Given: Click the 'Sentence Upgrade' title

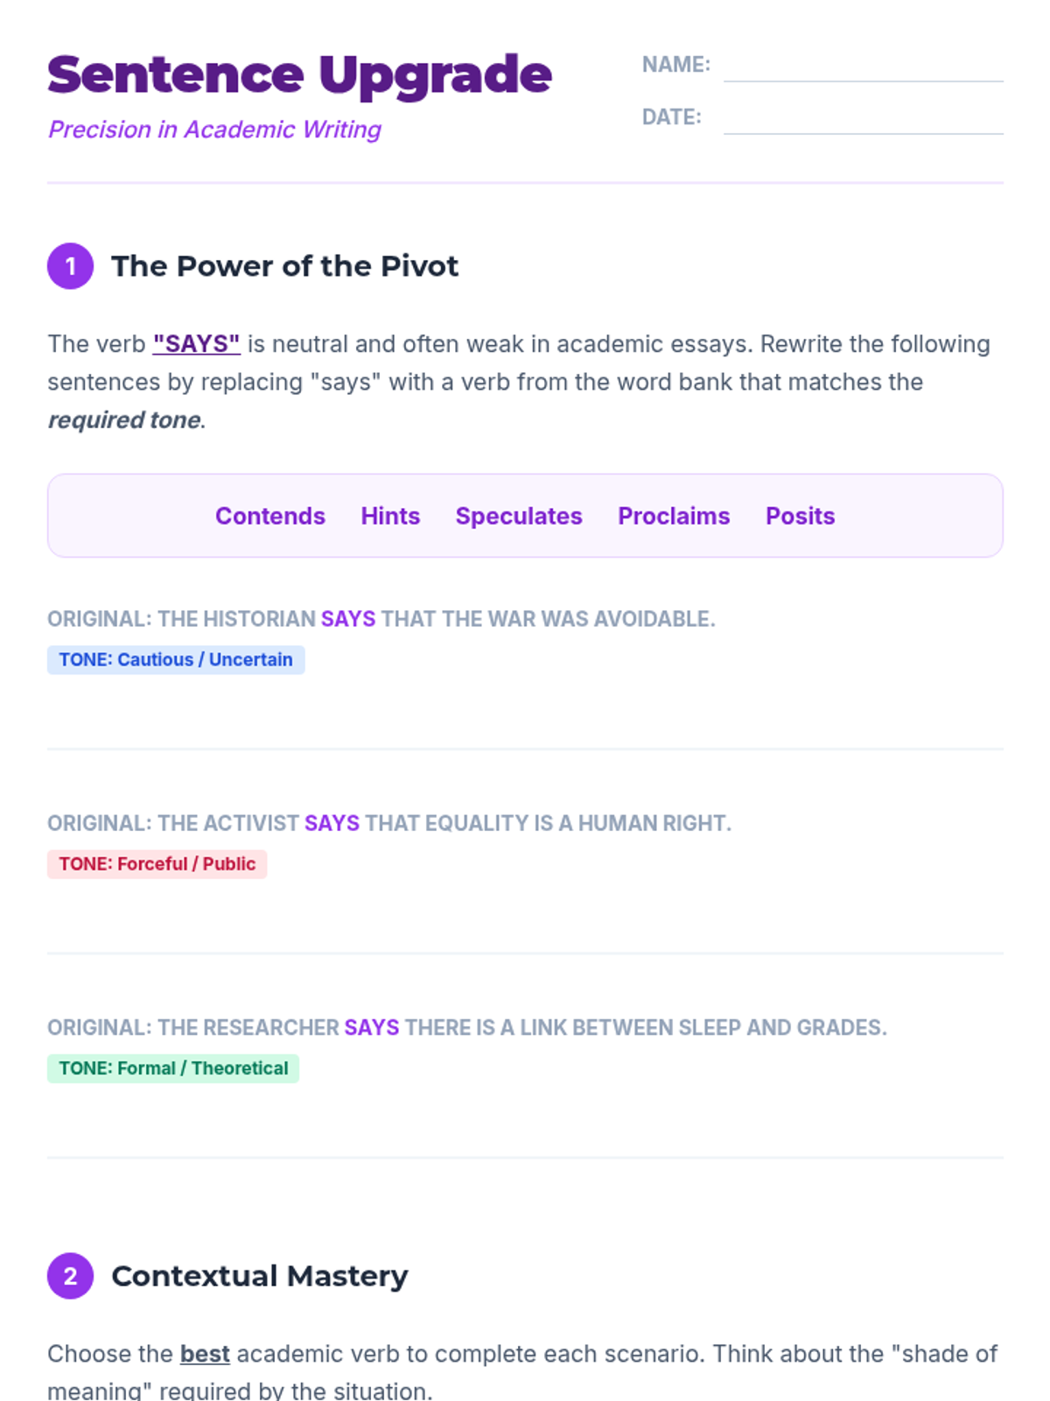Looking at the screenshot, I should 299,75.
